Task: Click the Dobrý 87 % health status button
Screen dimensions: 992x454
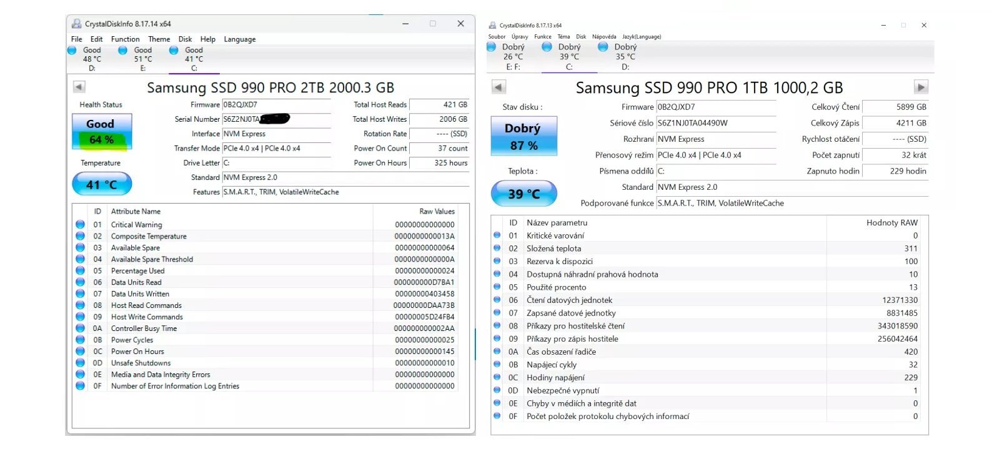Action: click(x=524, y=136)
